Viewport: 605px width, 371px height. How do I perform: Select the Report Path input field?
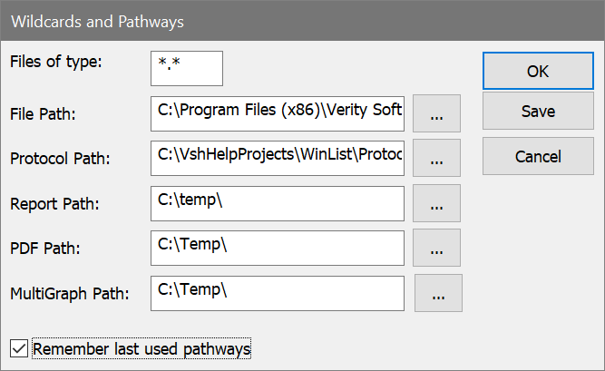pyautogui.click(x=278, y=202)
